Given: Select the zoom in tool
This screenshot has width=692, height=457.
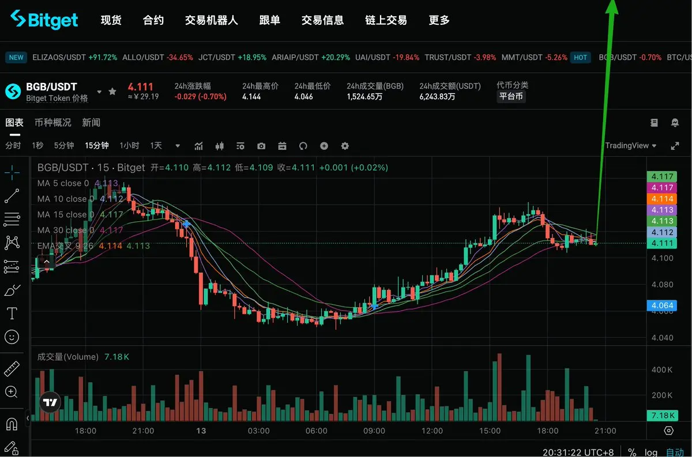Looking at the screenshot, I should point(12,392).
